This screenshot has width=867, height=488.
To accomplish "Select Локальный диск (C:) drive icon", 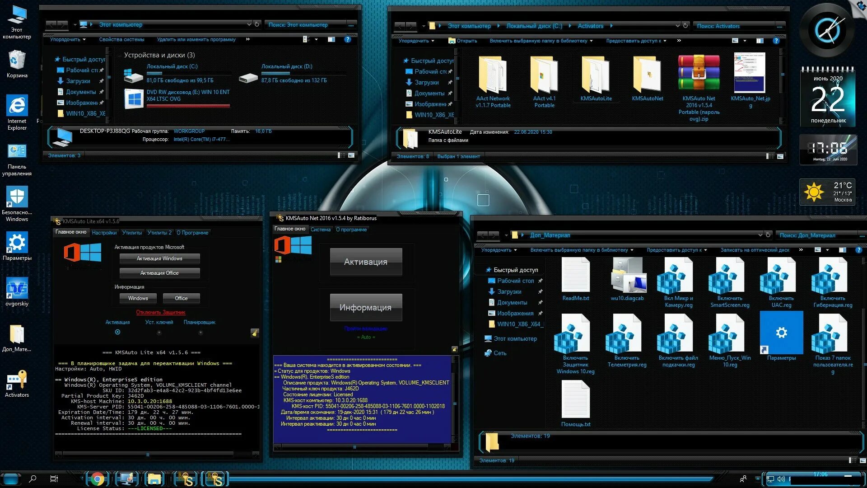I will [x=133, y=75].
